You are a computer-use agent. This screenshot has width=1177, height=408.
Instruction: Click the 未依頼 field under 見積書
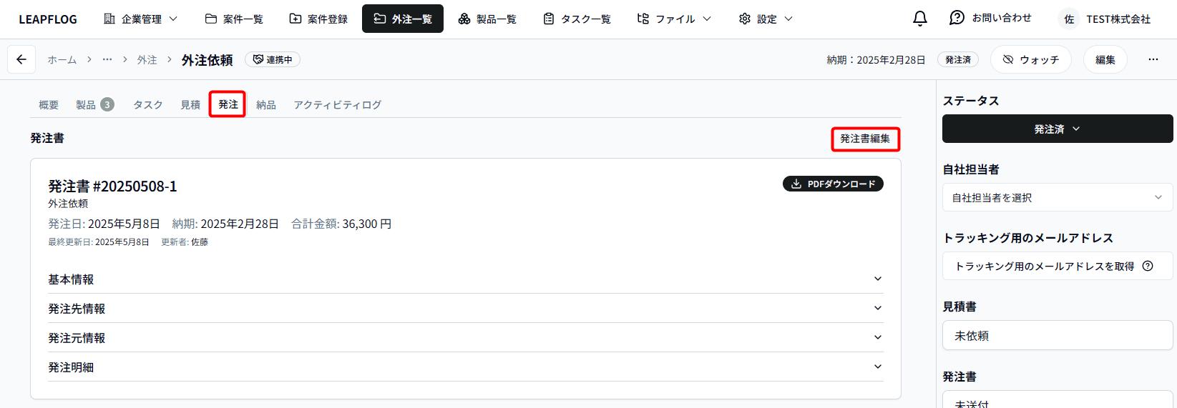click(x=1058, y=335)
